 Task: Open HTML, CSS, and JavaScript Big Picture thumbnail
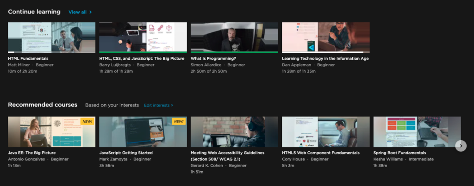click(x=143, y=37)
